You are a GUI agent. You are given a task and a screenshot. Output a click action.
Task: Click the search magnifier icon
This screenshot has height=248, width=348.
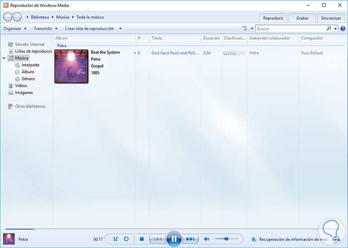329,28
